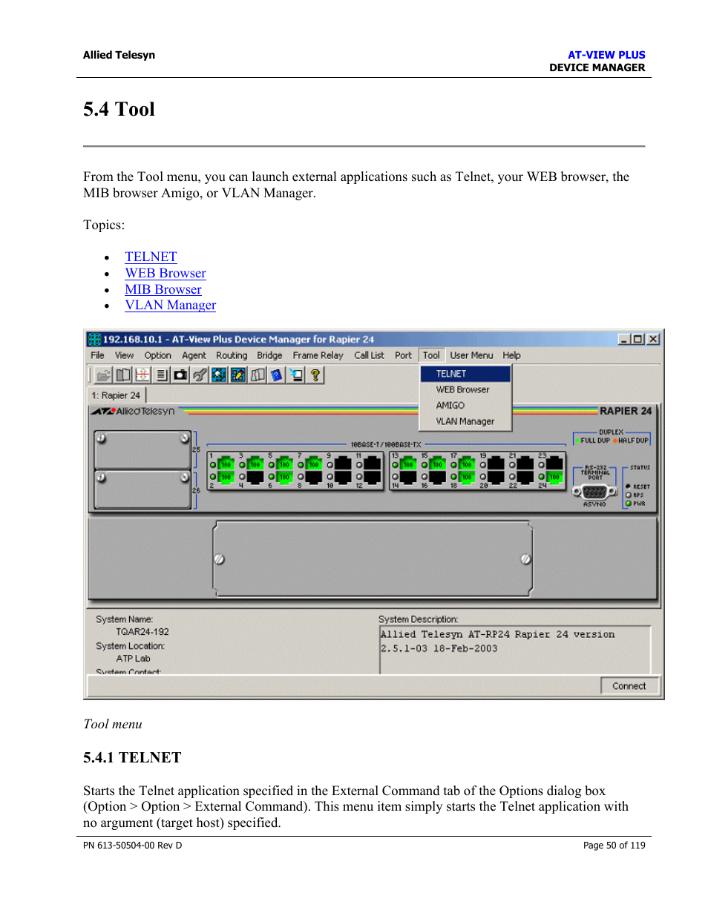The width and height of the screenshot is (708, 916).
Task: Select port 22 on the switch panel
Action: coord(525,477)
